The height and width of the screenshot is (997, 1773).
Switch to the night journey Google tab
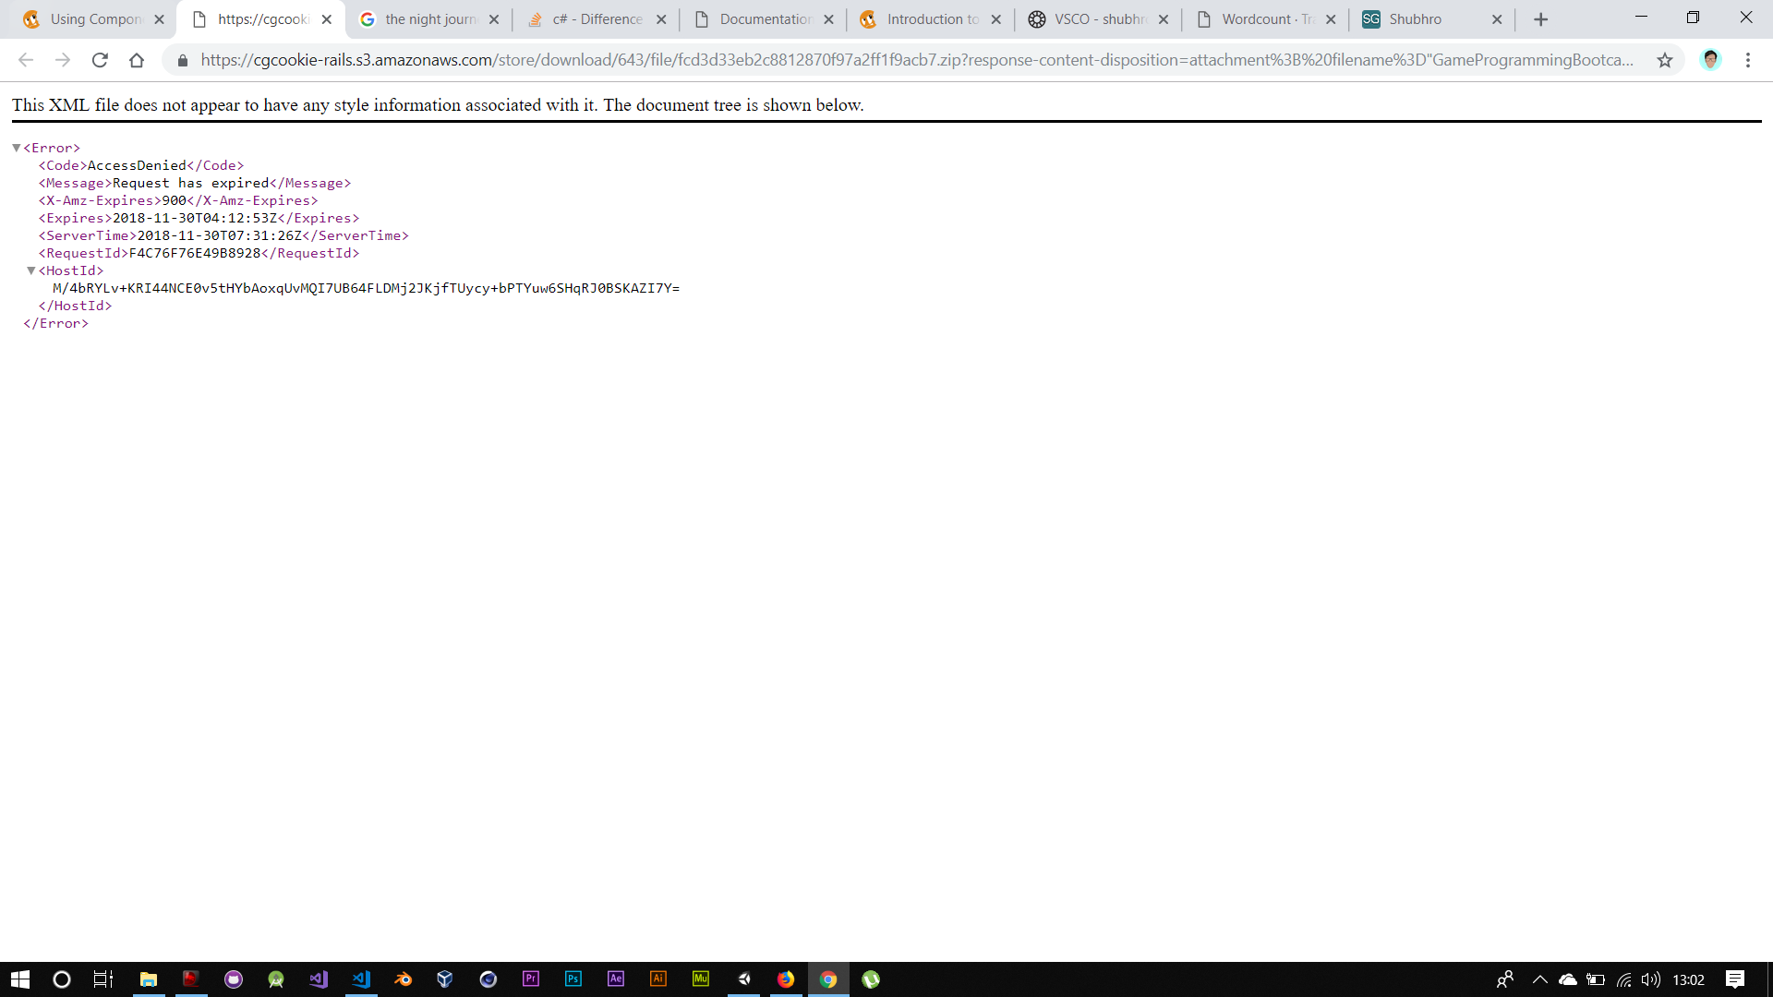click(428, 19)
